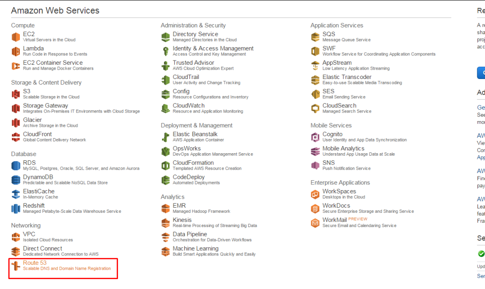Click the Mobile Analytics text link
This screenshot has height=289, width=485.
[344, 149]
